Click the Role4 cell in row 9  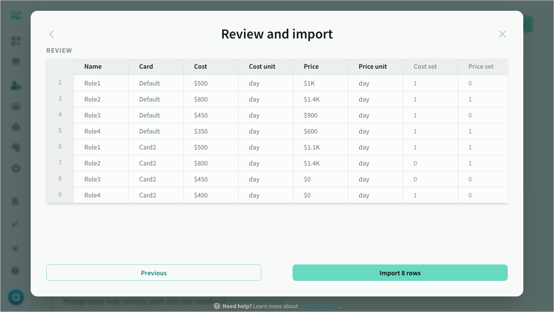[92, 195]
